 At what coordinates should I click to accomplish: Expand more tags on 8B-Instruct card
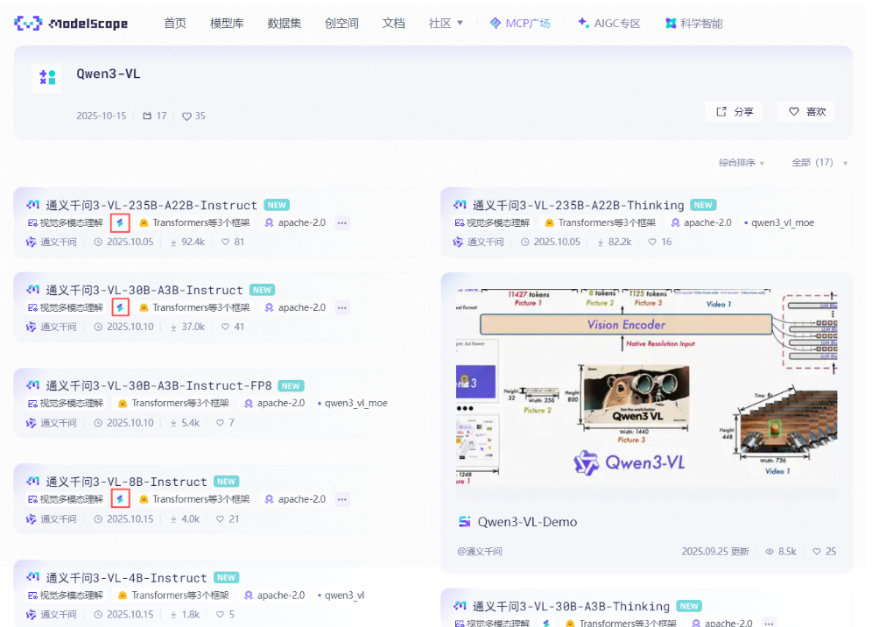tap(342, 500)
